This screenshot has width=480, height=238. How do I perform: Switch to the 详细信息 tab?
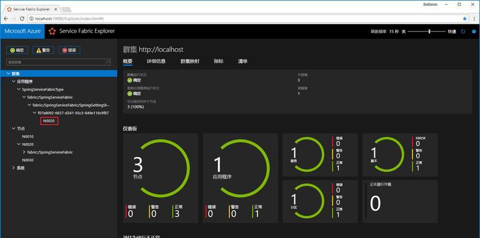(156, 61)
